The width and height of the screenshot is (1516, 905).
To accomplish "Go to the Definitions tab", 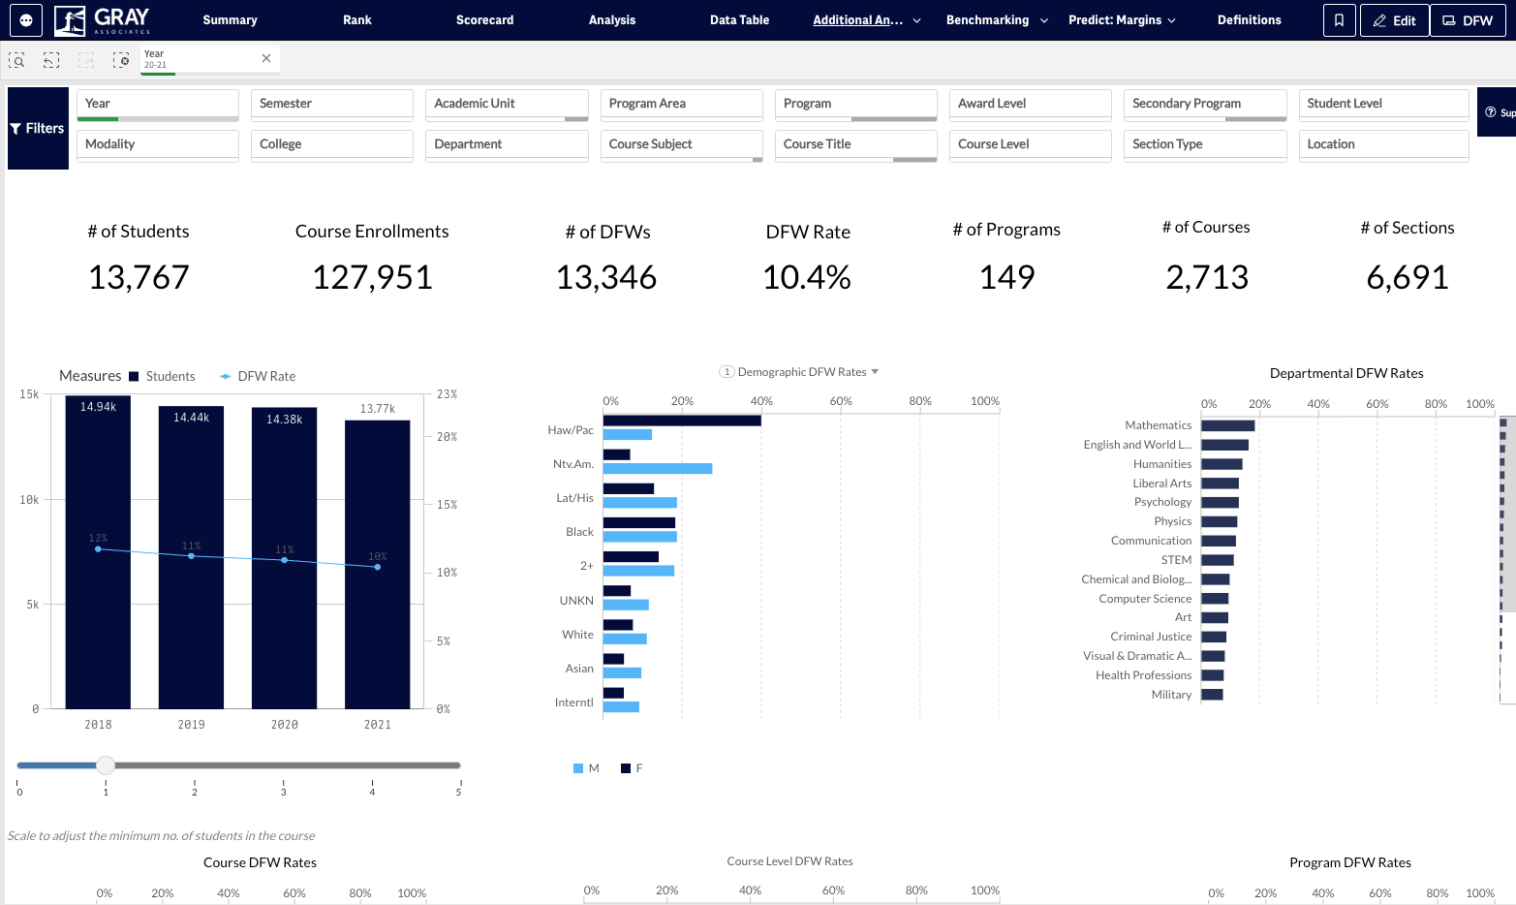I will [x=1250, y=20].
